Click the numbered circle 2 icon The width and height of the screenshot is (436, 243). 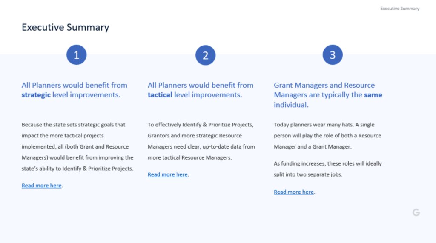click(205, 55)
